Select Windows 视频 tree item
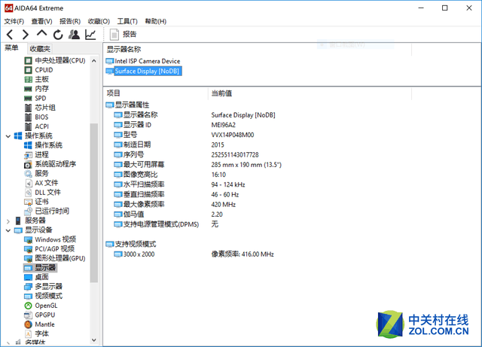The image size is (482, 347). [x=50, y=239]
